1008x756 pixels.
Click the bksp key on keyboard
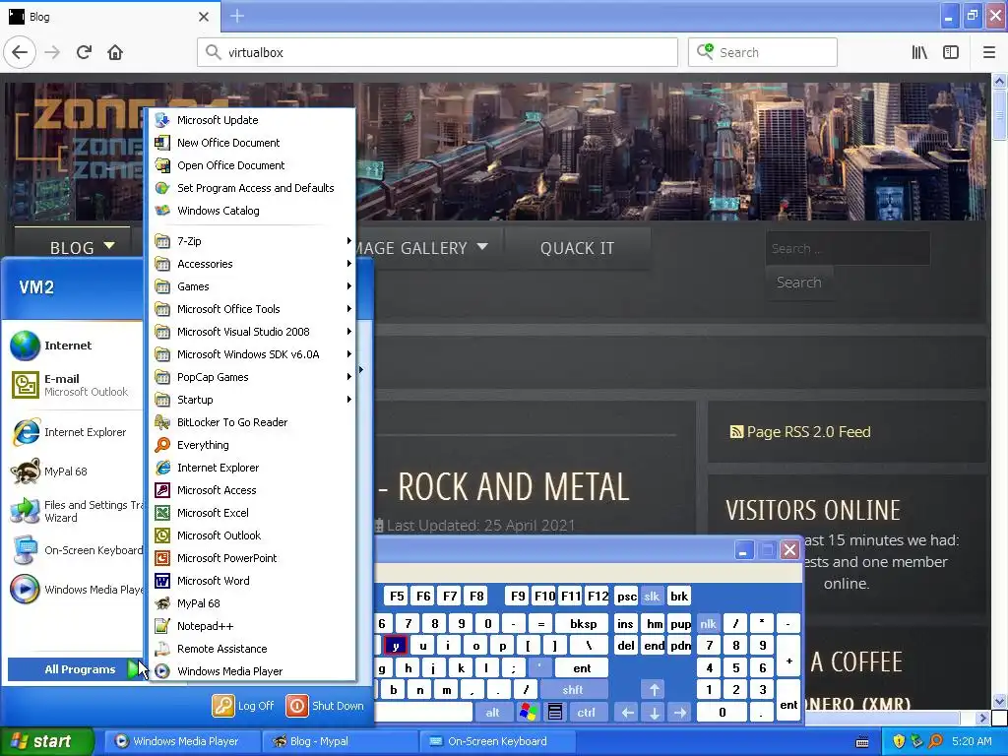coord(583,624)
